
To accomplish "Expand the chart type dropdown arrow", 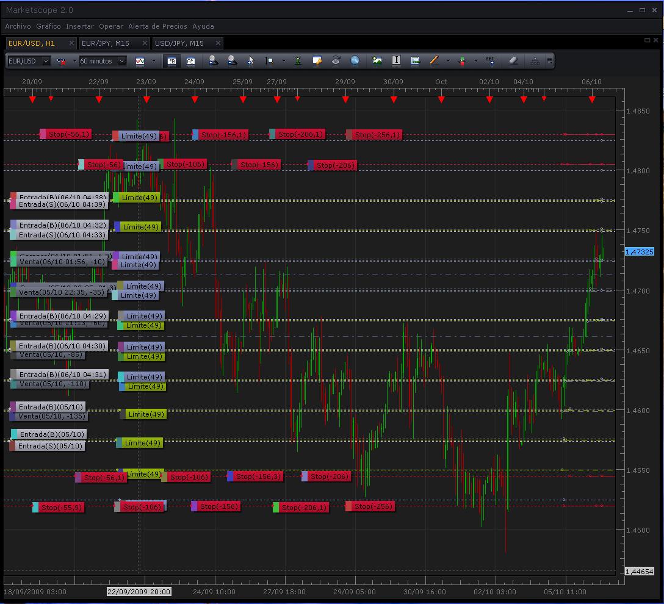I will pyautogui.click(x=153, y=61).
